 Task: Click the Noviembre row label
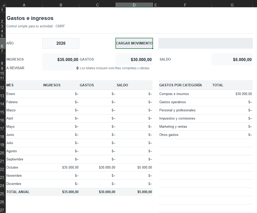click(14, 175)
